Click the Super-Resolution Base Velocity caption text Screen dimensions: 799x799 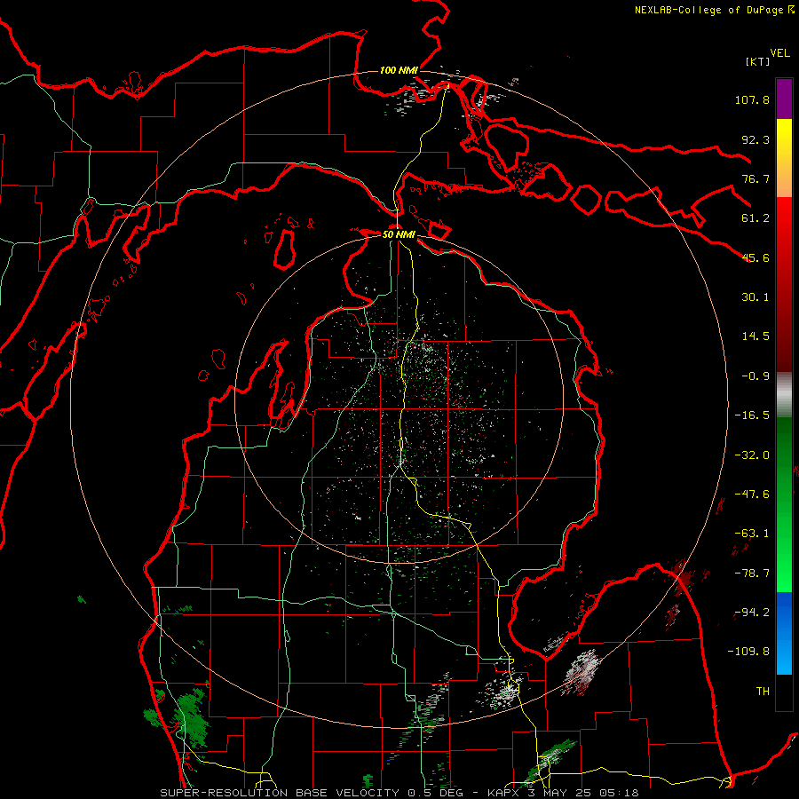click(399, 793)
